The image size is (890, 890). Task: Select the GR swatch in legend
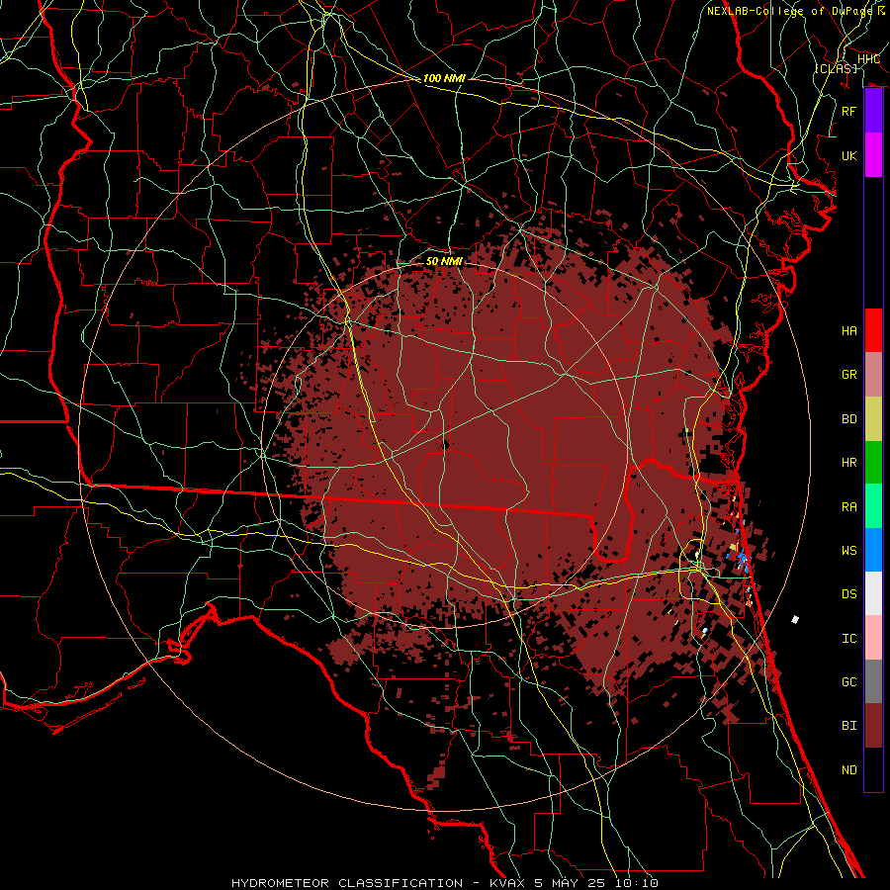873,375
